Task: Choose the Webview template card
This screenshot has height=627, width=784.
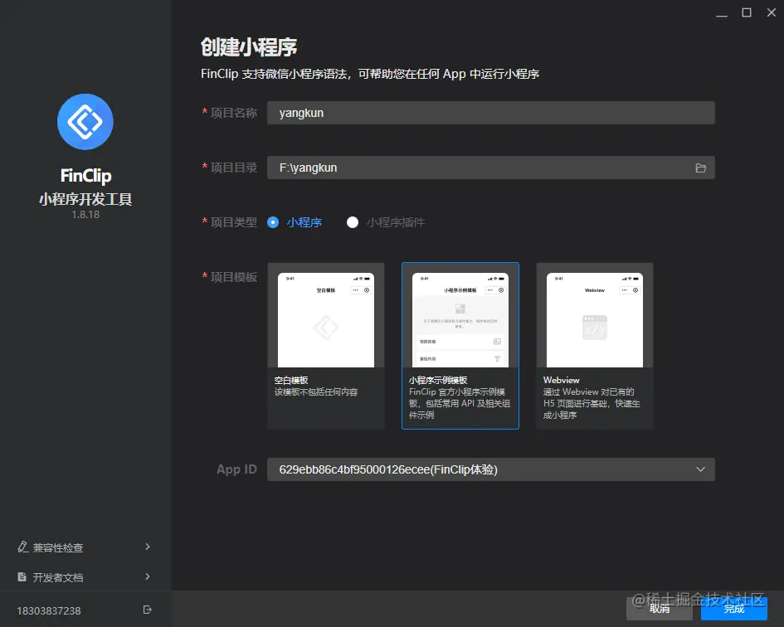Action: [595, 346]
